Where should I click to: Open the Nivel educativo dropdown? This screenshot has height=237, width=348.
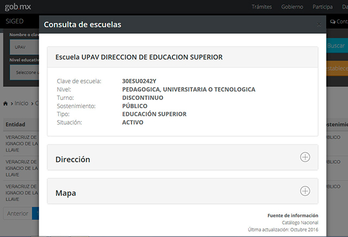click(24, 72)
